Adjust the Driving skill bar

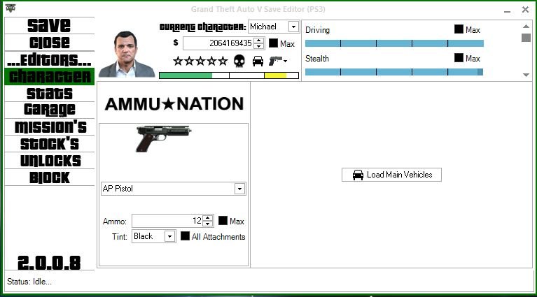point(394,43)
